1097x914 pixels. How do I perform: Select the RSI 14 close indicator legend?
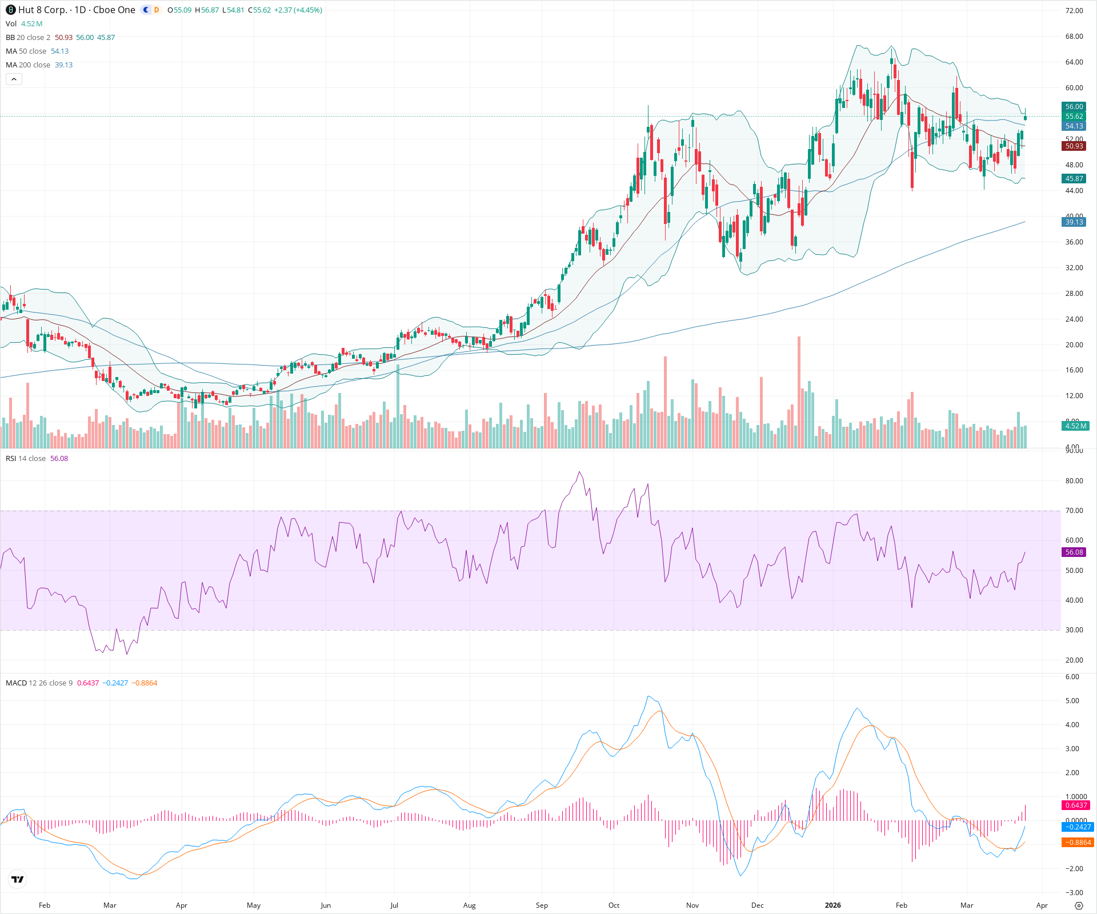(26, 458)
